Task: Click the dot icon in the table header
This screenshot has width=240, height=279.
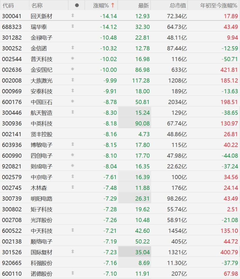Action: pyautogui.click(x=77, y=5)
